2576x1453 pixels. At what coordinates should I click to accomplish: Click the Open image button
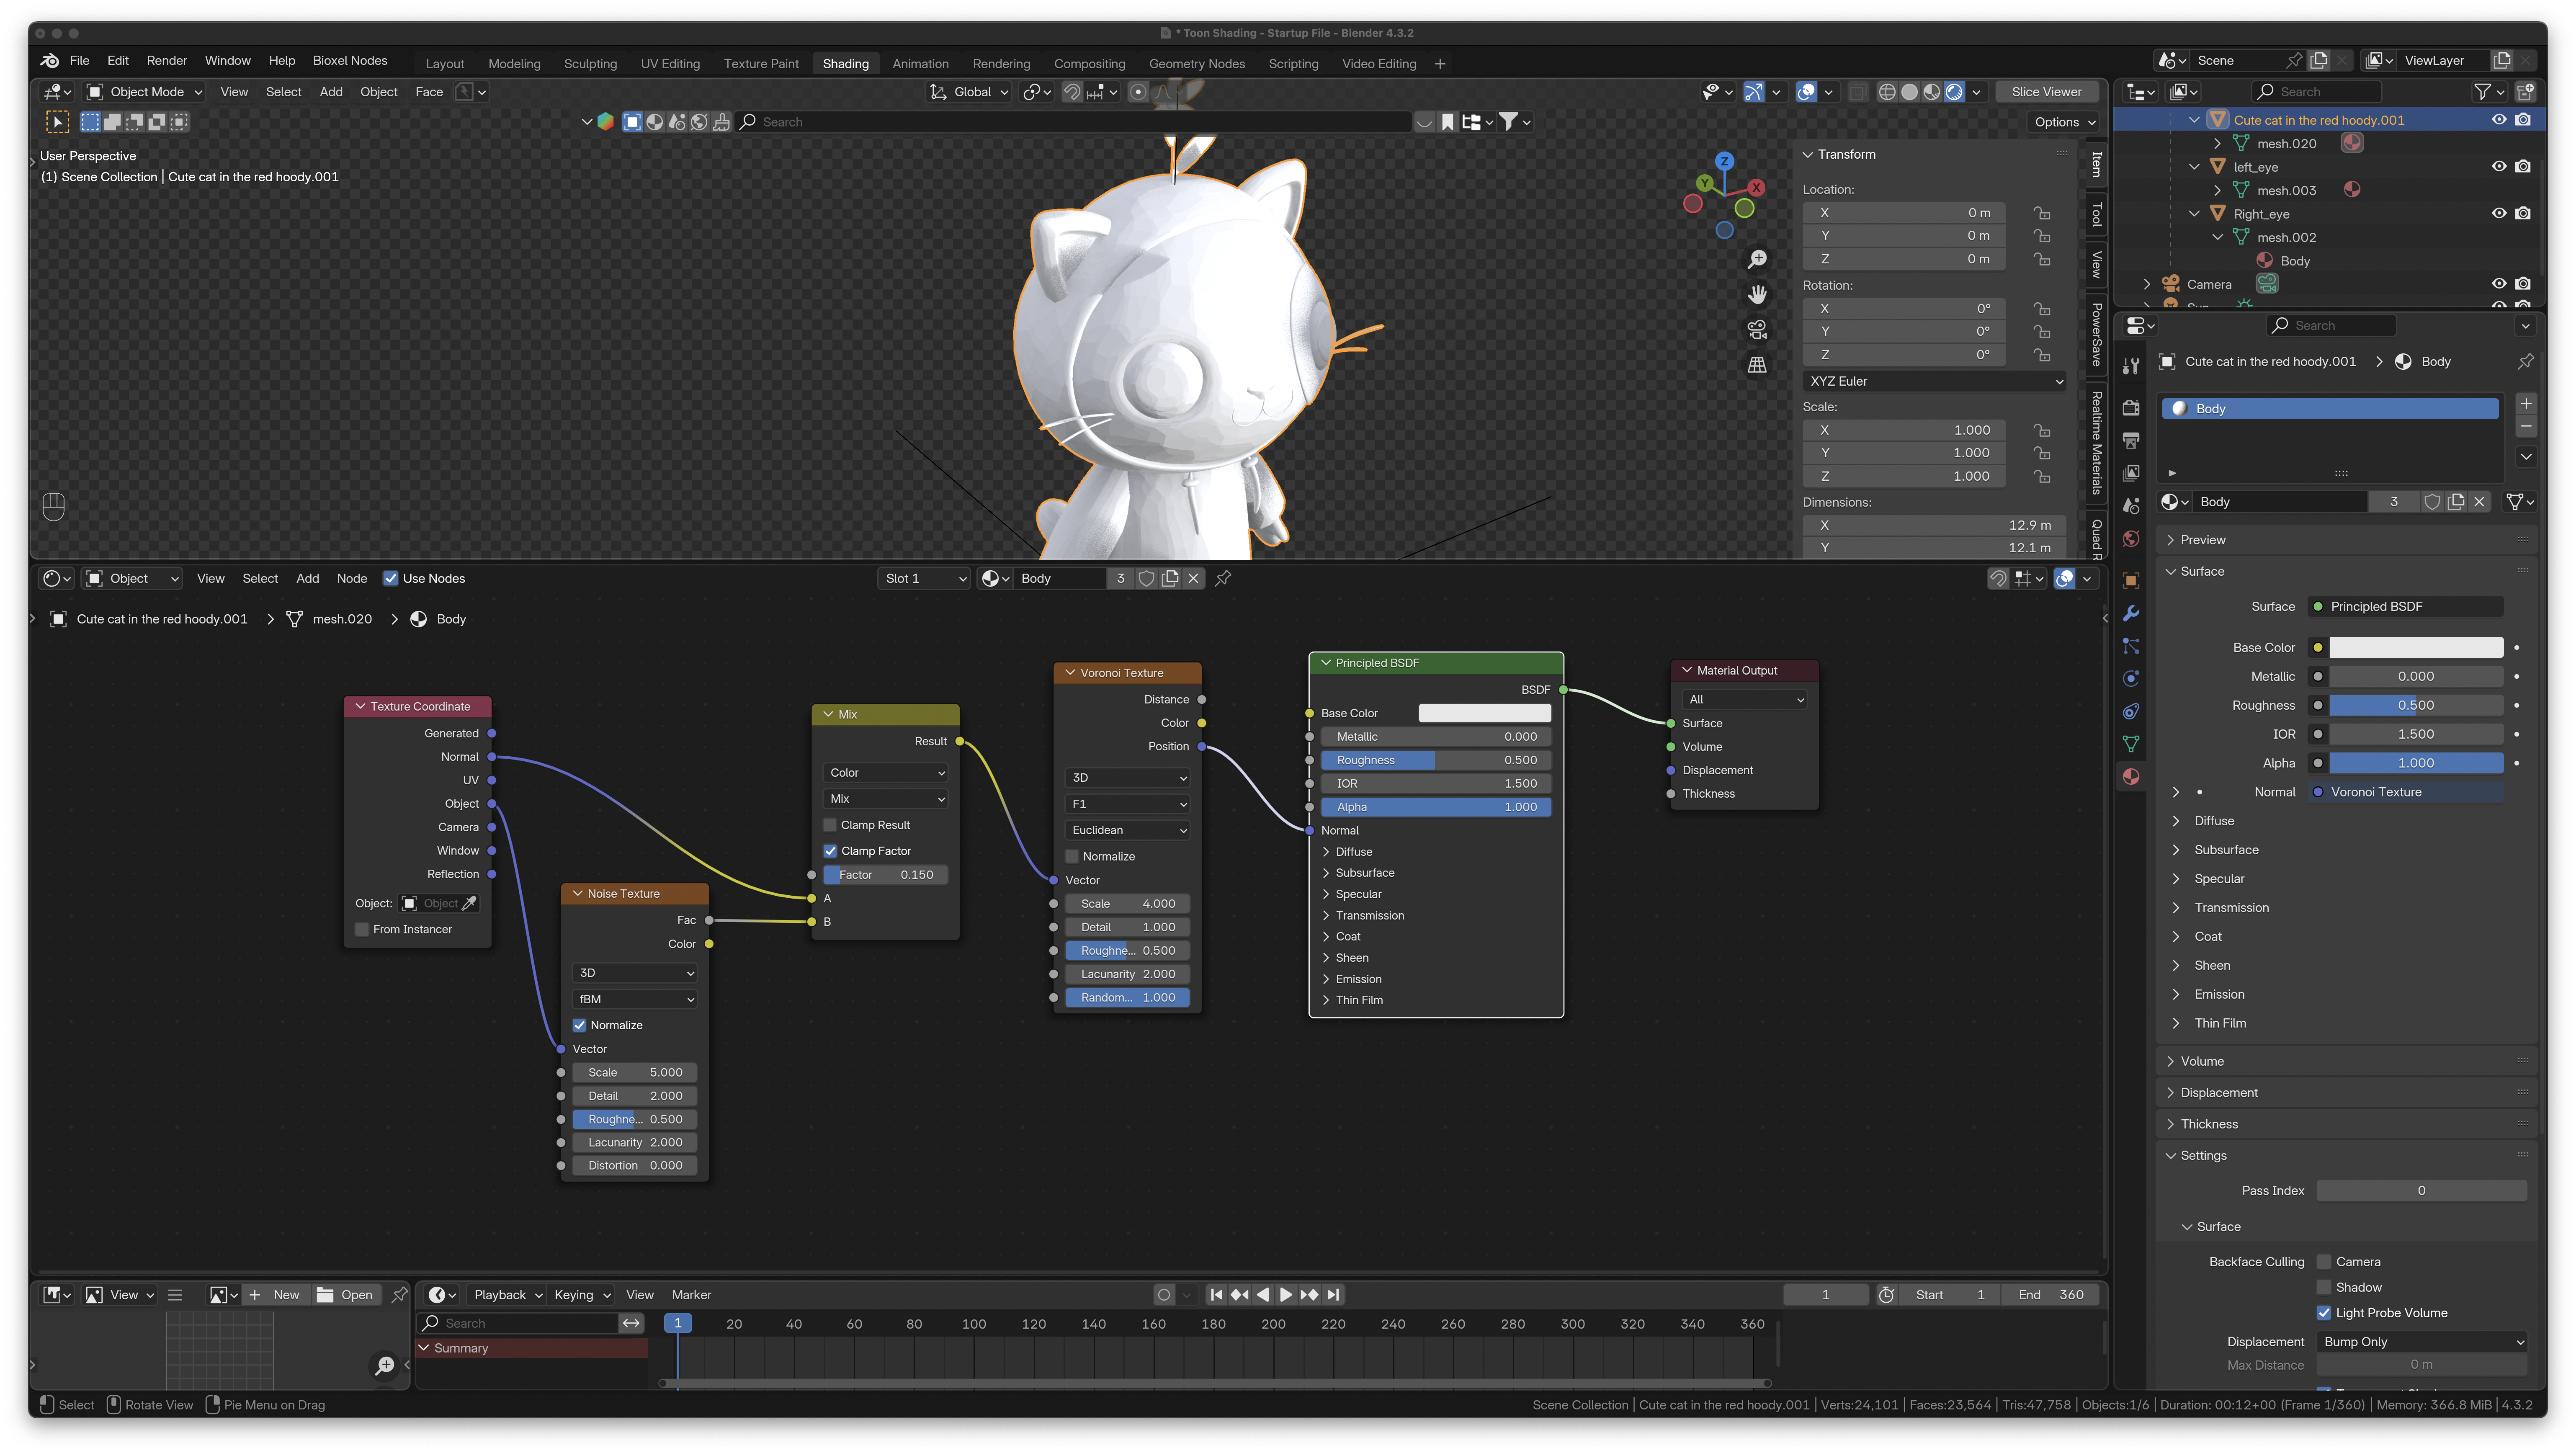coord(346,1296)
